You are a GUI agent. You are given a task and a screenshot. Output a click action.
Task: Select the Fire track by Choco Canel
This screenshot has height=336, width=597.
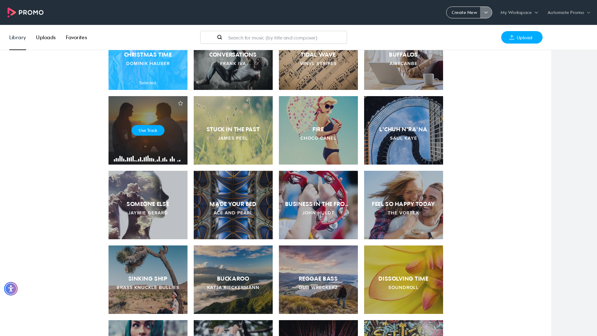point(318,130)
